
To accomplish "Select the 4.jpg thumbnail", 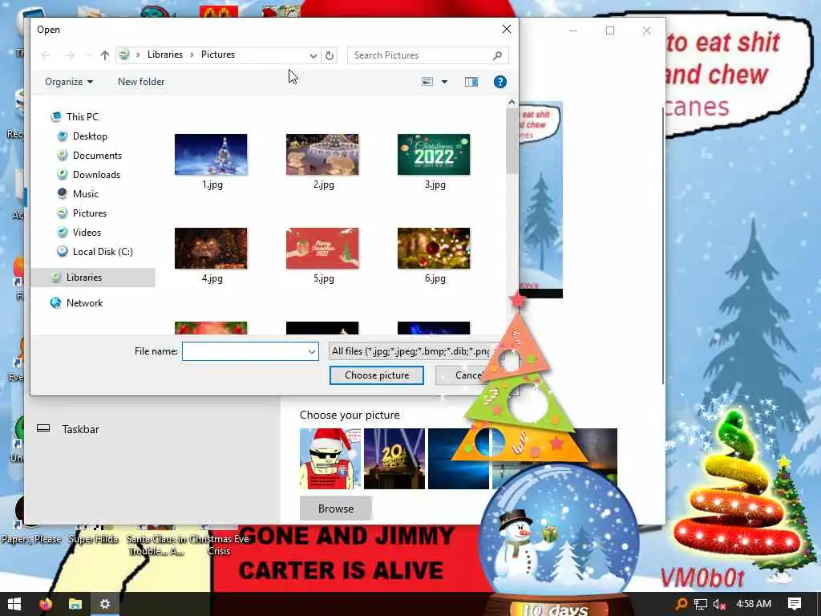I will pyautogui.click(x=211, y=249).
